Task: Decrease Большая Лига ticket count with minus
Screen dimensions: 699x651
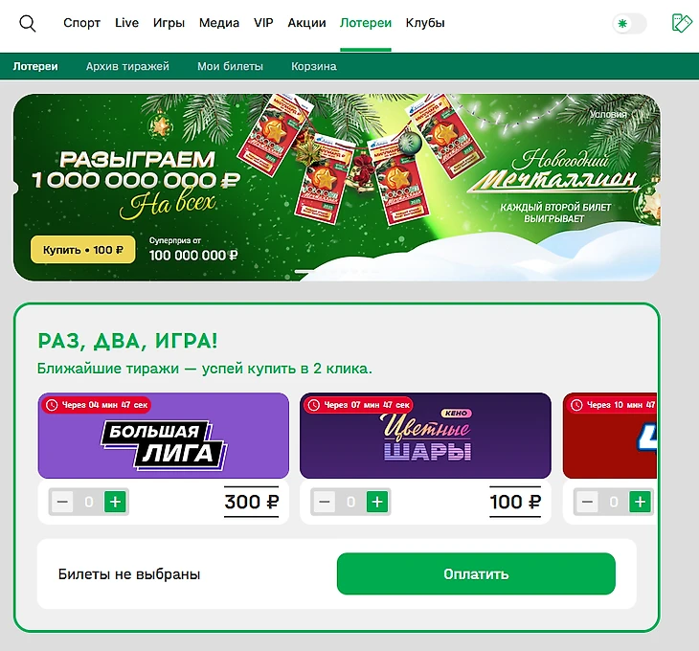Action: tap(62, 503)
